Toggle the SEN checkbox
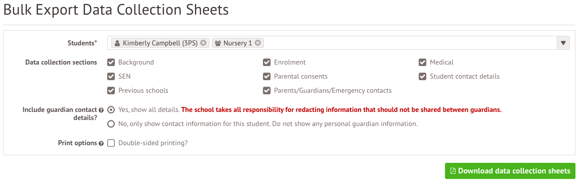 tap(111, 76)
